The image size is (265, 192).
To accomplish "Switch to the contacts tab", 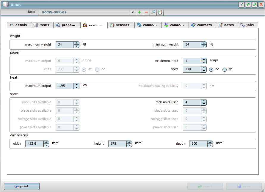I will click(202, 25).
